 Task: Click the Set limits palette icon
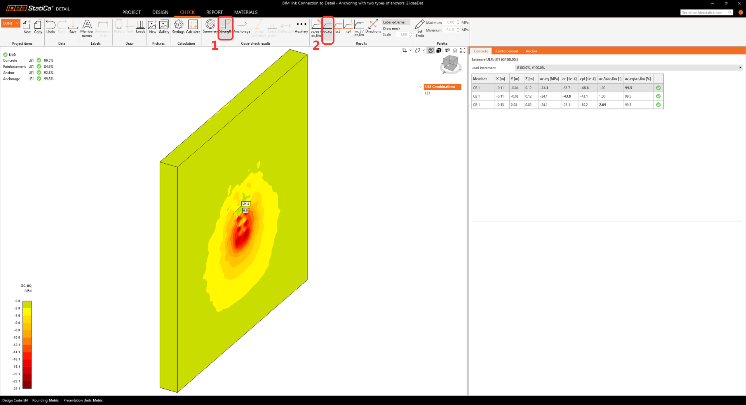(x=420, y=28)
